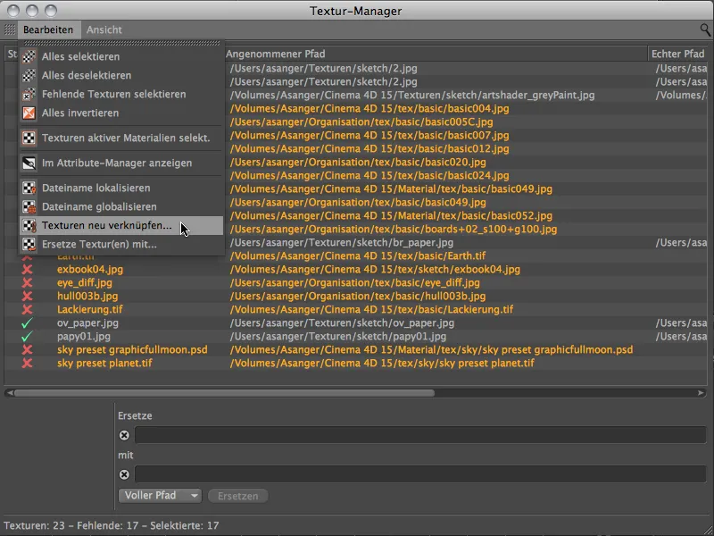Click the scrollbar left arrow
Screen dimensions: 714x536
[9, 393]
